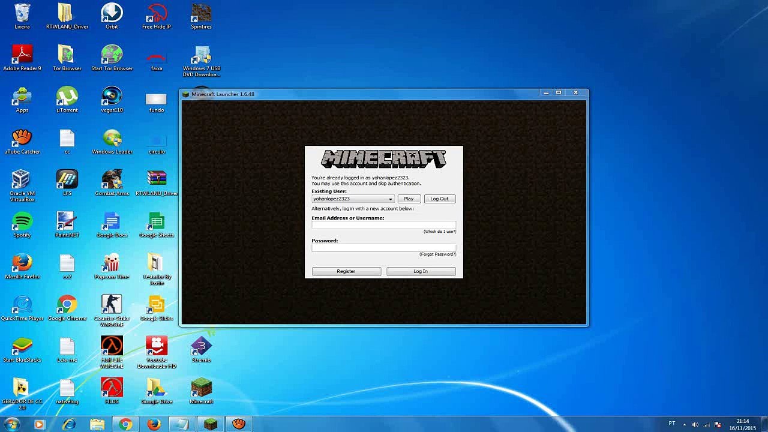The image size is (768, 432).
Task: Open the Popcorn Time desktop icon
Action: (x=112, y=263)
